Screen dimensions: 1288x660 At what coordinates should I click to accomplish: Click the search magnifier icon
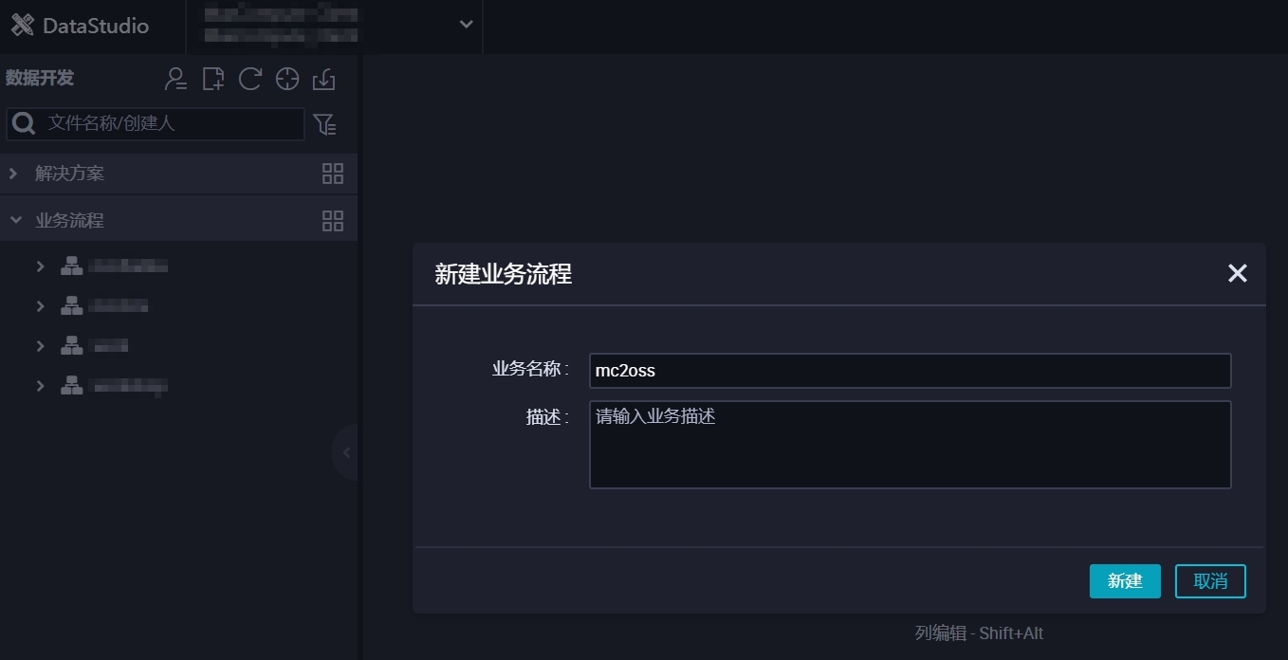(25, 123)
